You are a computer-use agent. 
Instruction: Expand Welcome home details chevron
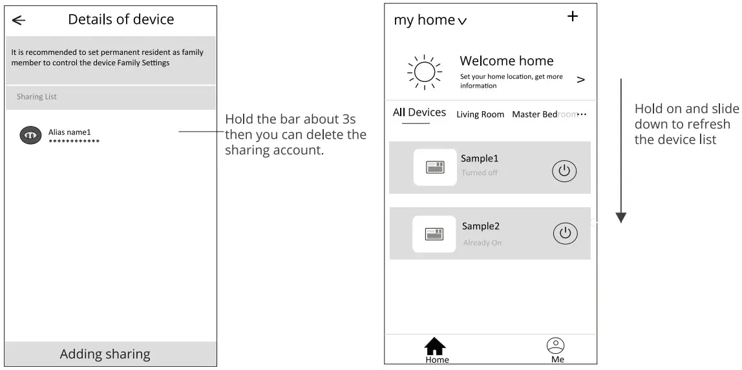coord(580,79)
